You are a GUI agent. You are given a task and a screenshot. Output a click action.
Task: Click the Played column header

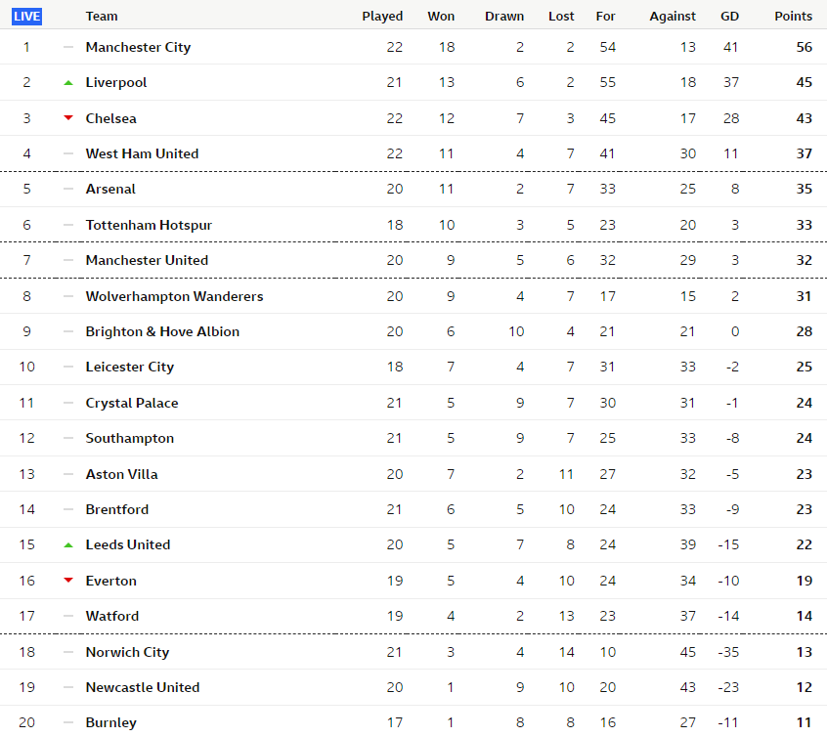(382, 17)
